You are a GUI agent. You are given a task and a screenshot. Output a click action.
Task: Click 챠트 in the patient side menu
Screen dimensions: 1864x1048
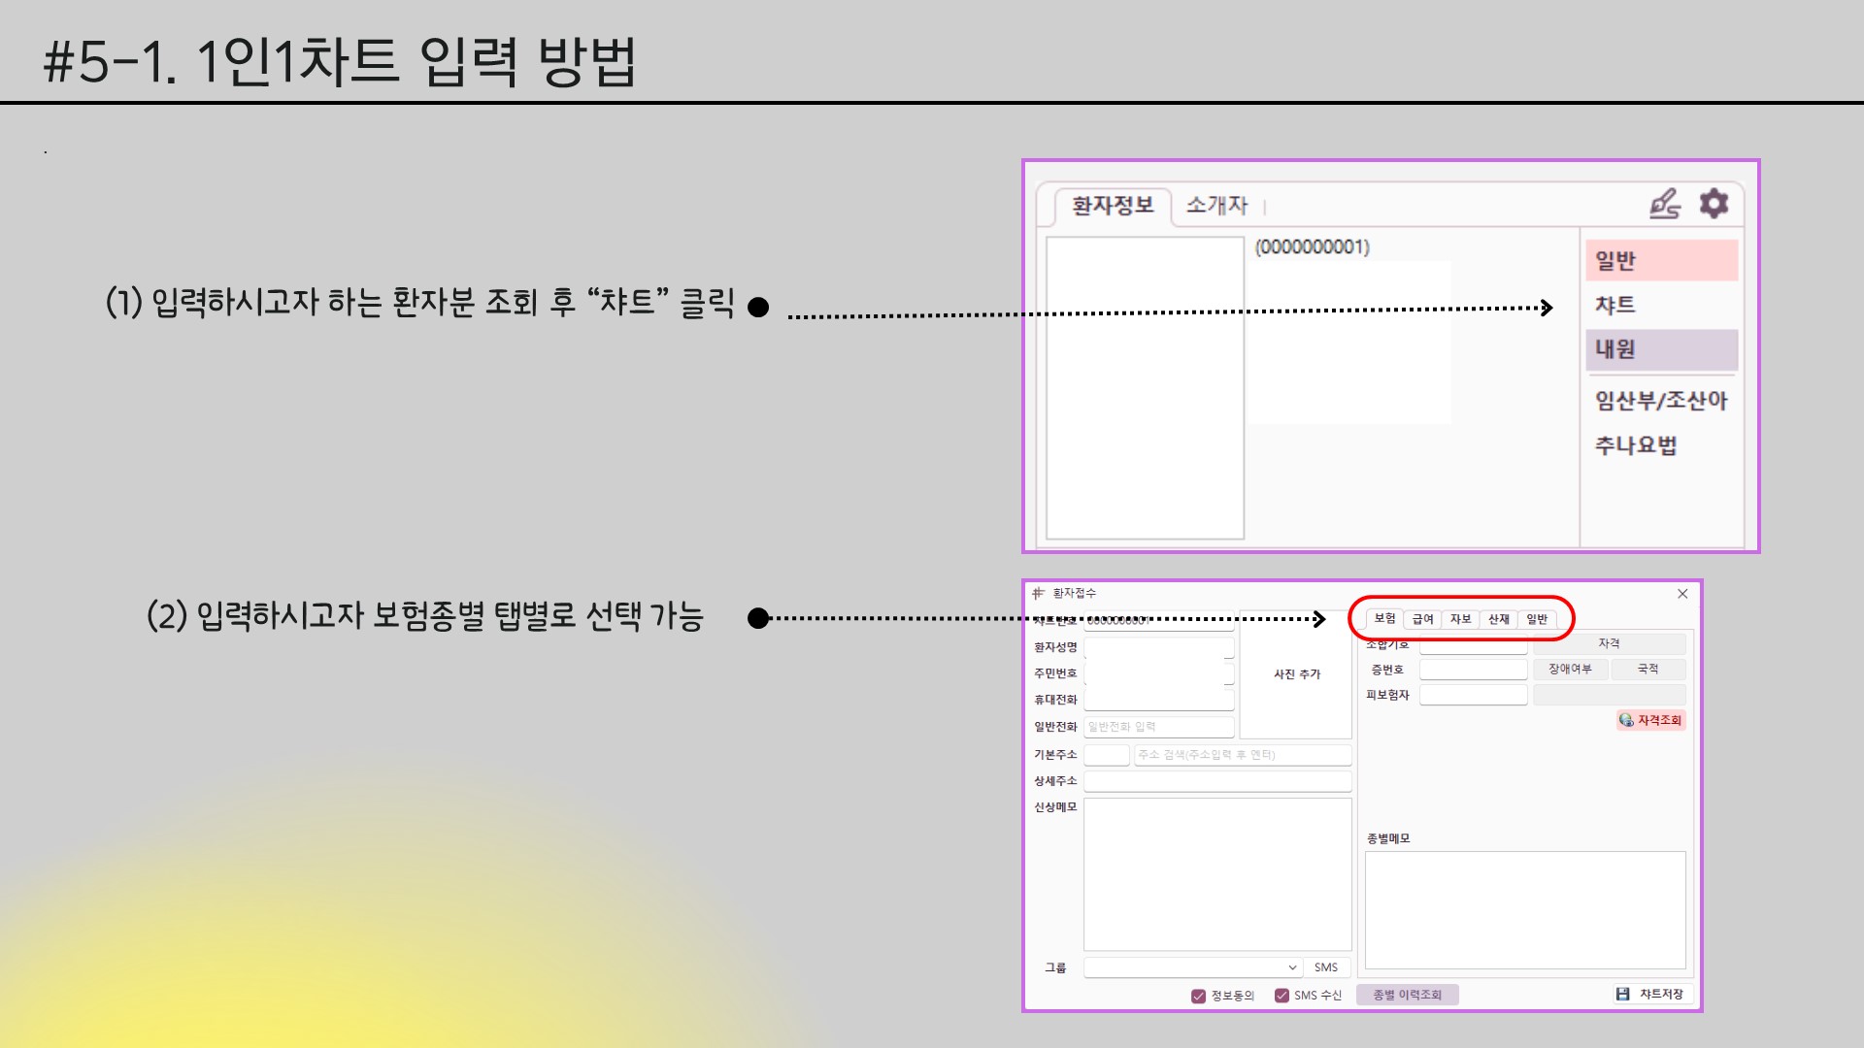[1615, 305]
